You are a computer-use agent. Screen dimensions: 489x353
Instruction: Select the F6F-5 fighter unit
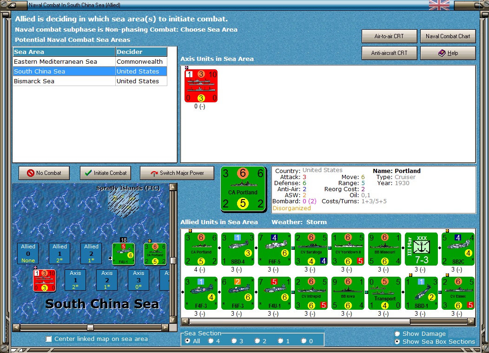point(274,249)
